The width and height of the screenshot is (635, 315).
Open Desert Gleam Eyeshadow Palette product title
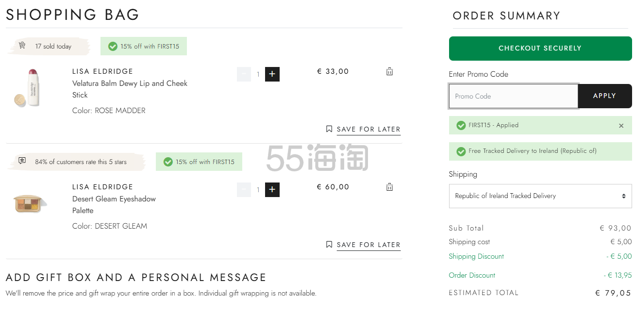point(114,205)
